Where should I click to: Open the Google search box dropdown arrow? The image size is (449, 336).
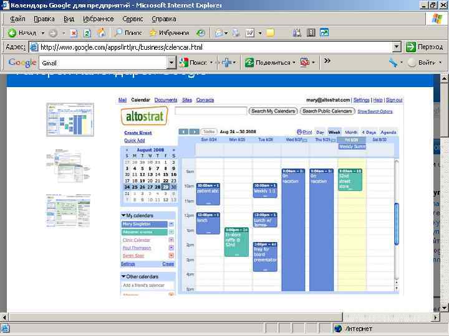point(171,63)
